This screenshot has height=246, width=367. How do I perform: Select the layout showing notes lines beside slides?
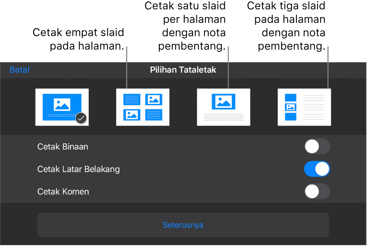[304, 107]
